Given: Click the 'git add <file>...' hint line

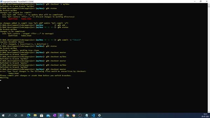Looking at the screenshot, I should coord(32,15).
